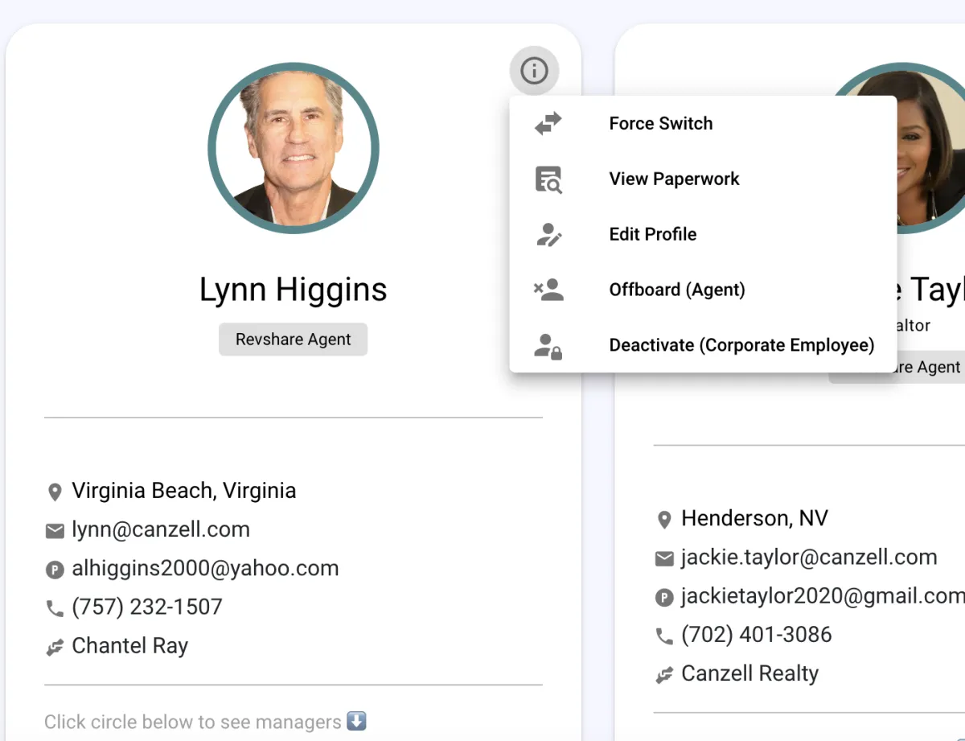Click the Offboard (Agent) person-remove icon
965x741 pixels.
pos(548,290)
